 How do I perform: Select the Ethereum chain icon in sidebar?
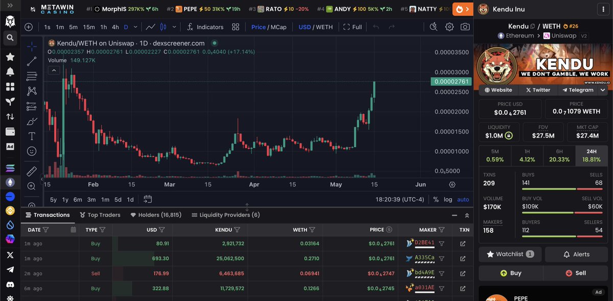(x=10, y=182)
